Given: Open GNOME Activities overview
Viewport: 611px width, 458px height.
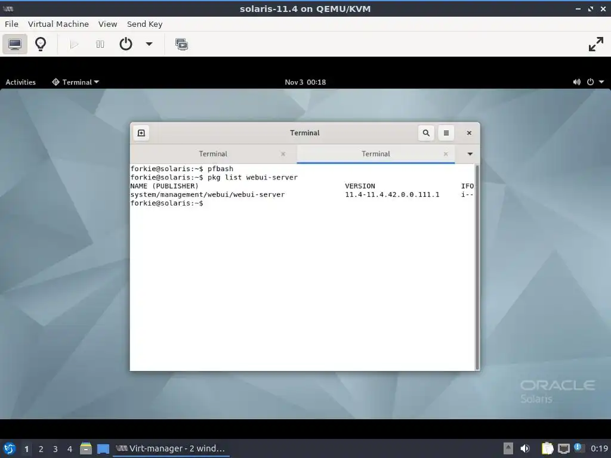Looking at the screenshot, I should (x=20, y=82).
